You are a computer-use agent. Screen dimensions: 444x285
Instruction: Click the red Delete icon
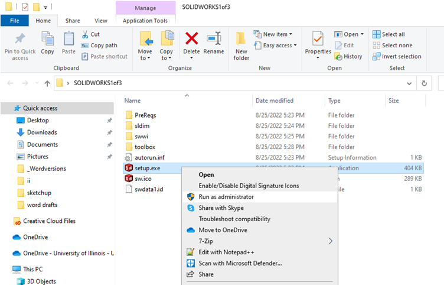coord(192,38)
